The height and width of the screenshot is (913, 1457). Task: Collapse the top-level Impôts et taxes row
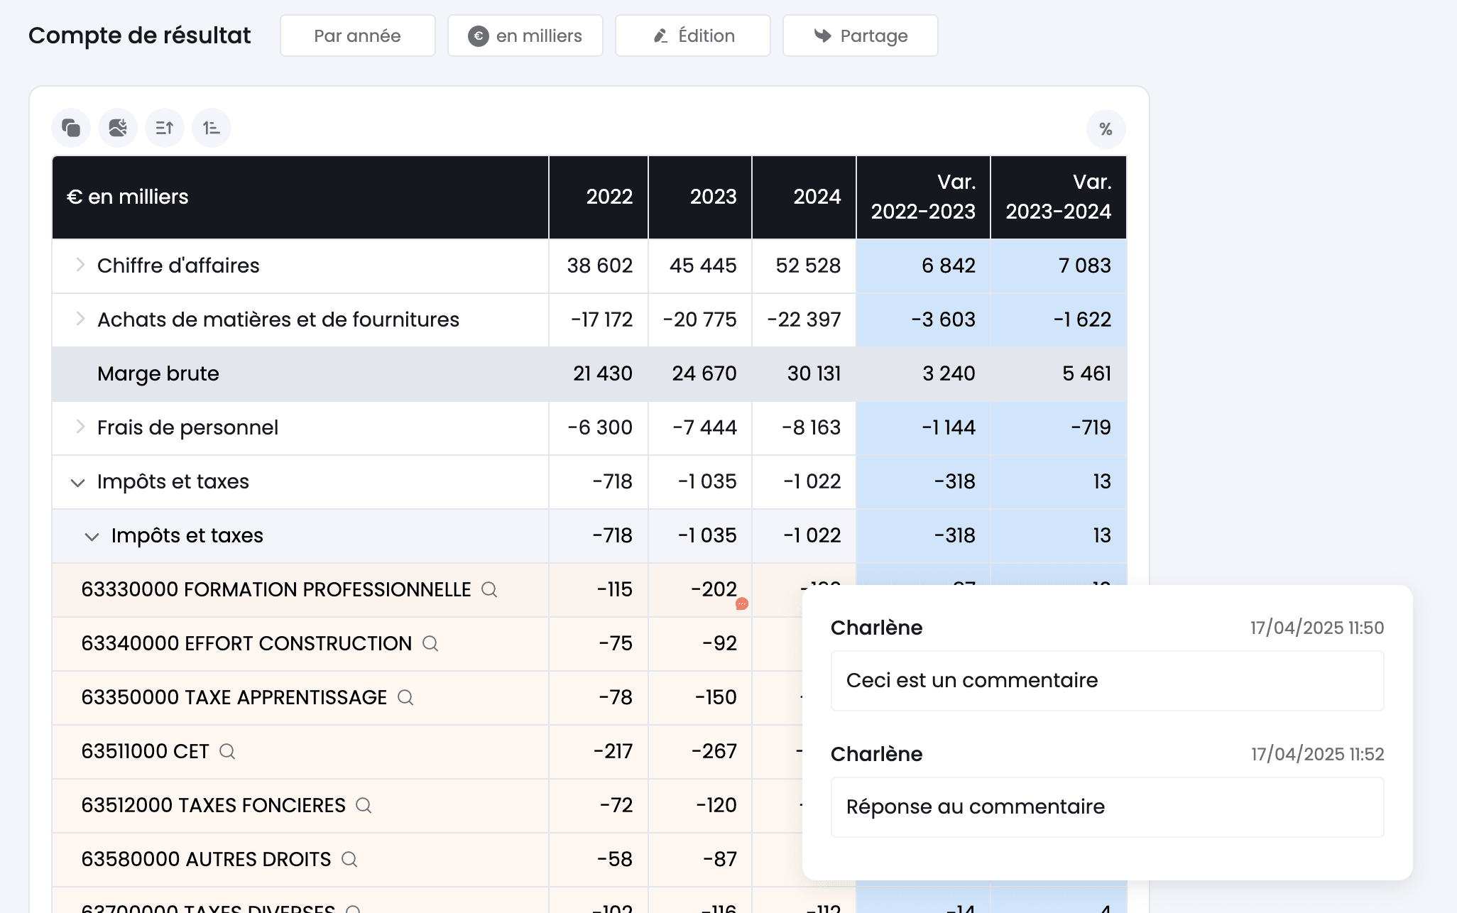(78, 483)
